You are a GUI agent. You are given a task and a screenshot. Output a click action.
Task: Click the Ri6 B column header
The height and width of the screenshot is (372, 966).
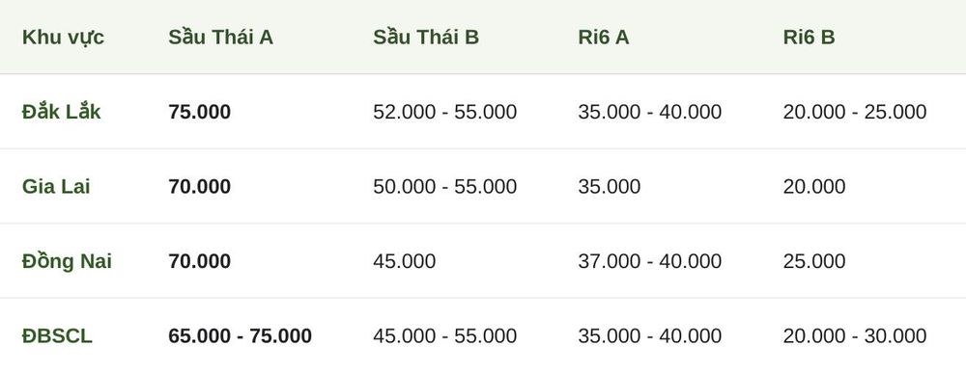click(809, 38)
